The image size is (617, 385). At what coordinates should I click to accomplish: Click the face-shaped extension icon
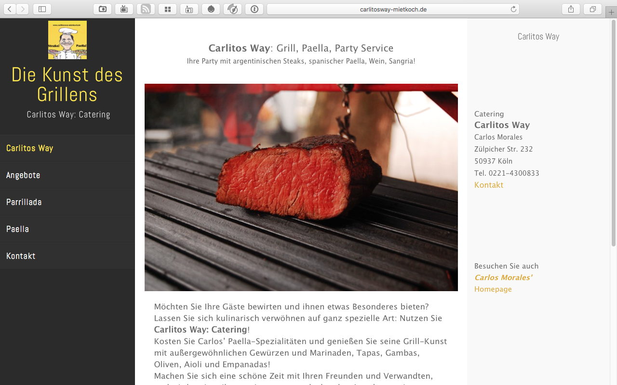click(211, 9)
